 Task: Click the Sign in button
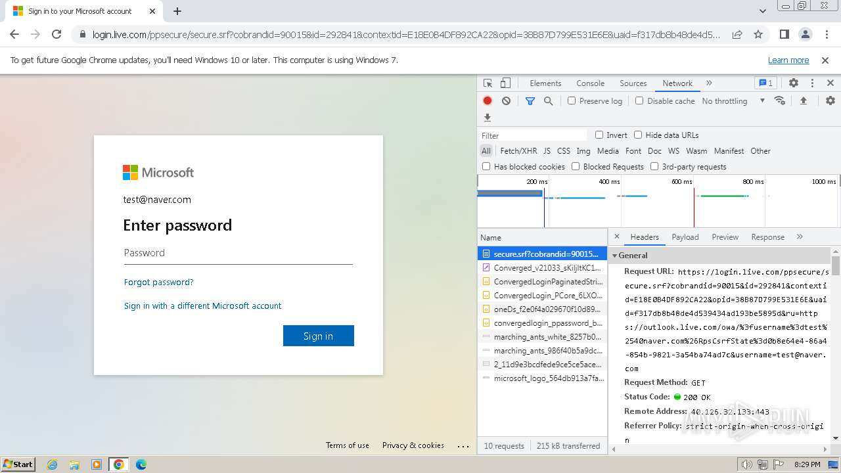click(319, 336)
